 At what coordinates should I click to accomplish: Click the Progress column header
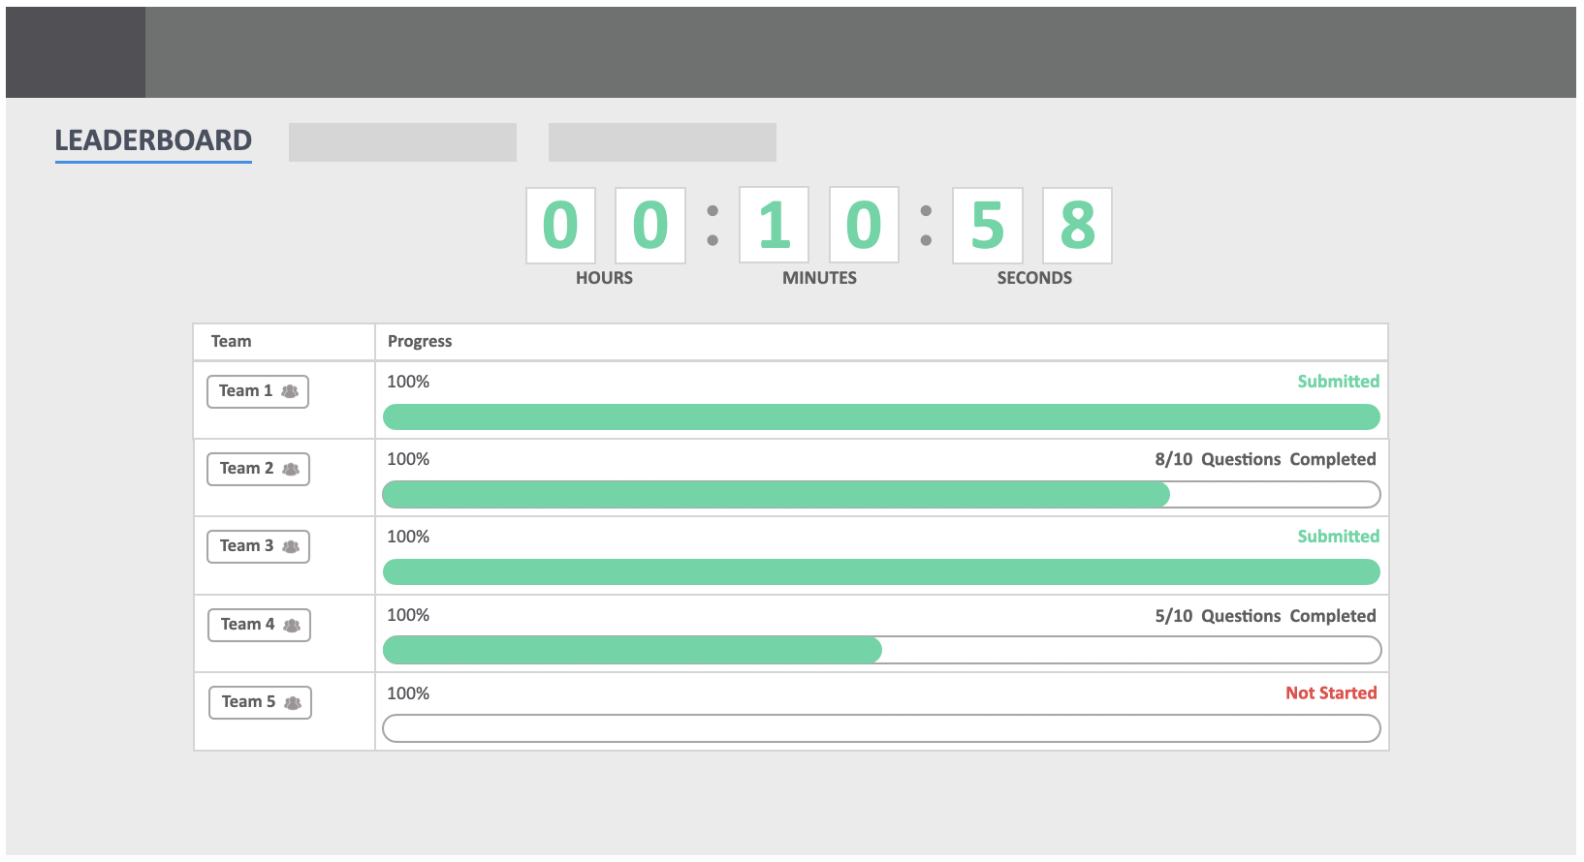point(420,341)
